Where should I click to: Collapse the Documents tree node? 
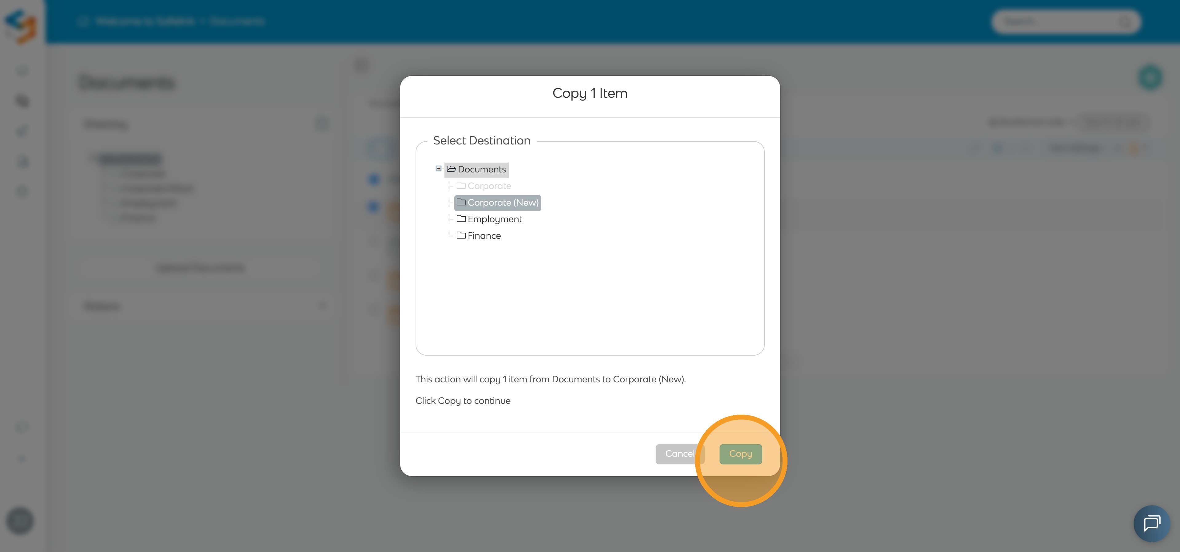pyautogui.click(x=438, y=168)
